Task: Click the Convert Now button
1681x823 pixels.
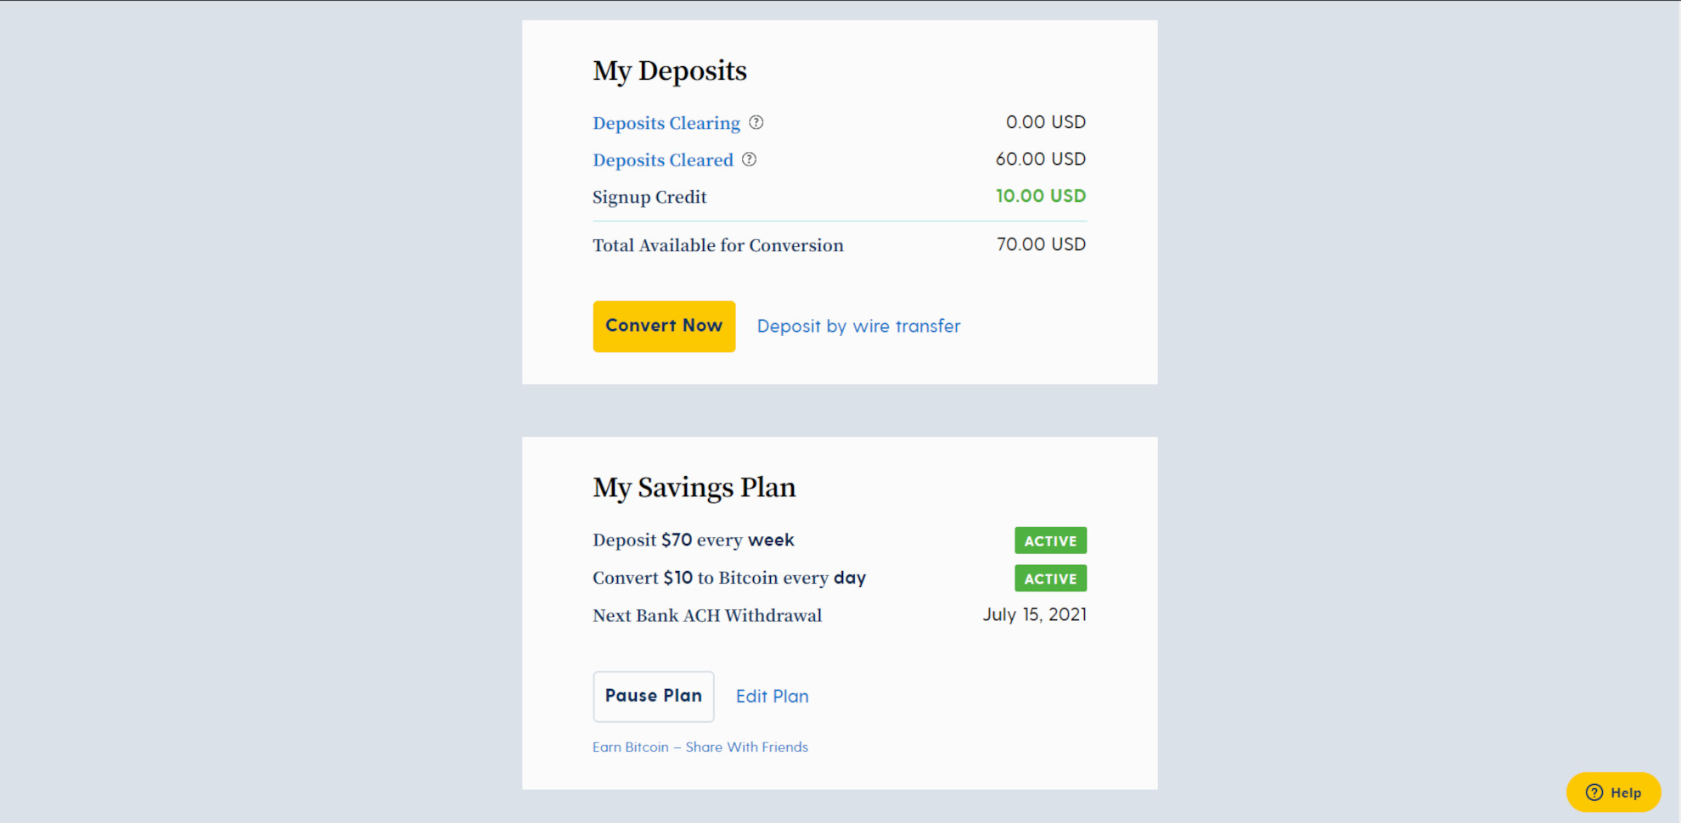Action: (664, 327)
